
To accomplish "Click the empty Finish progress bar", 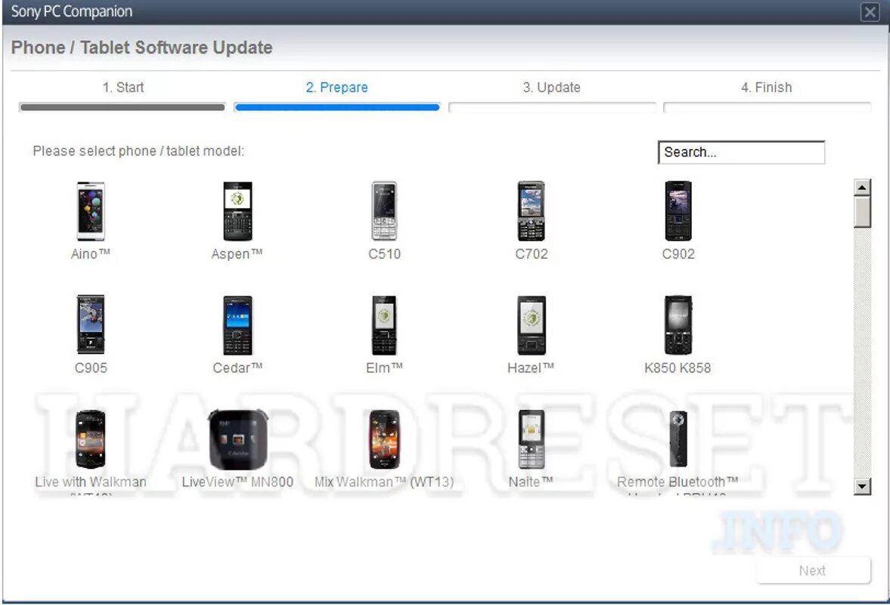I will tap(767, 107).
